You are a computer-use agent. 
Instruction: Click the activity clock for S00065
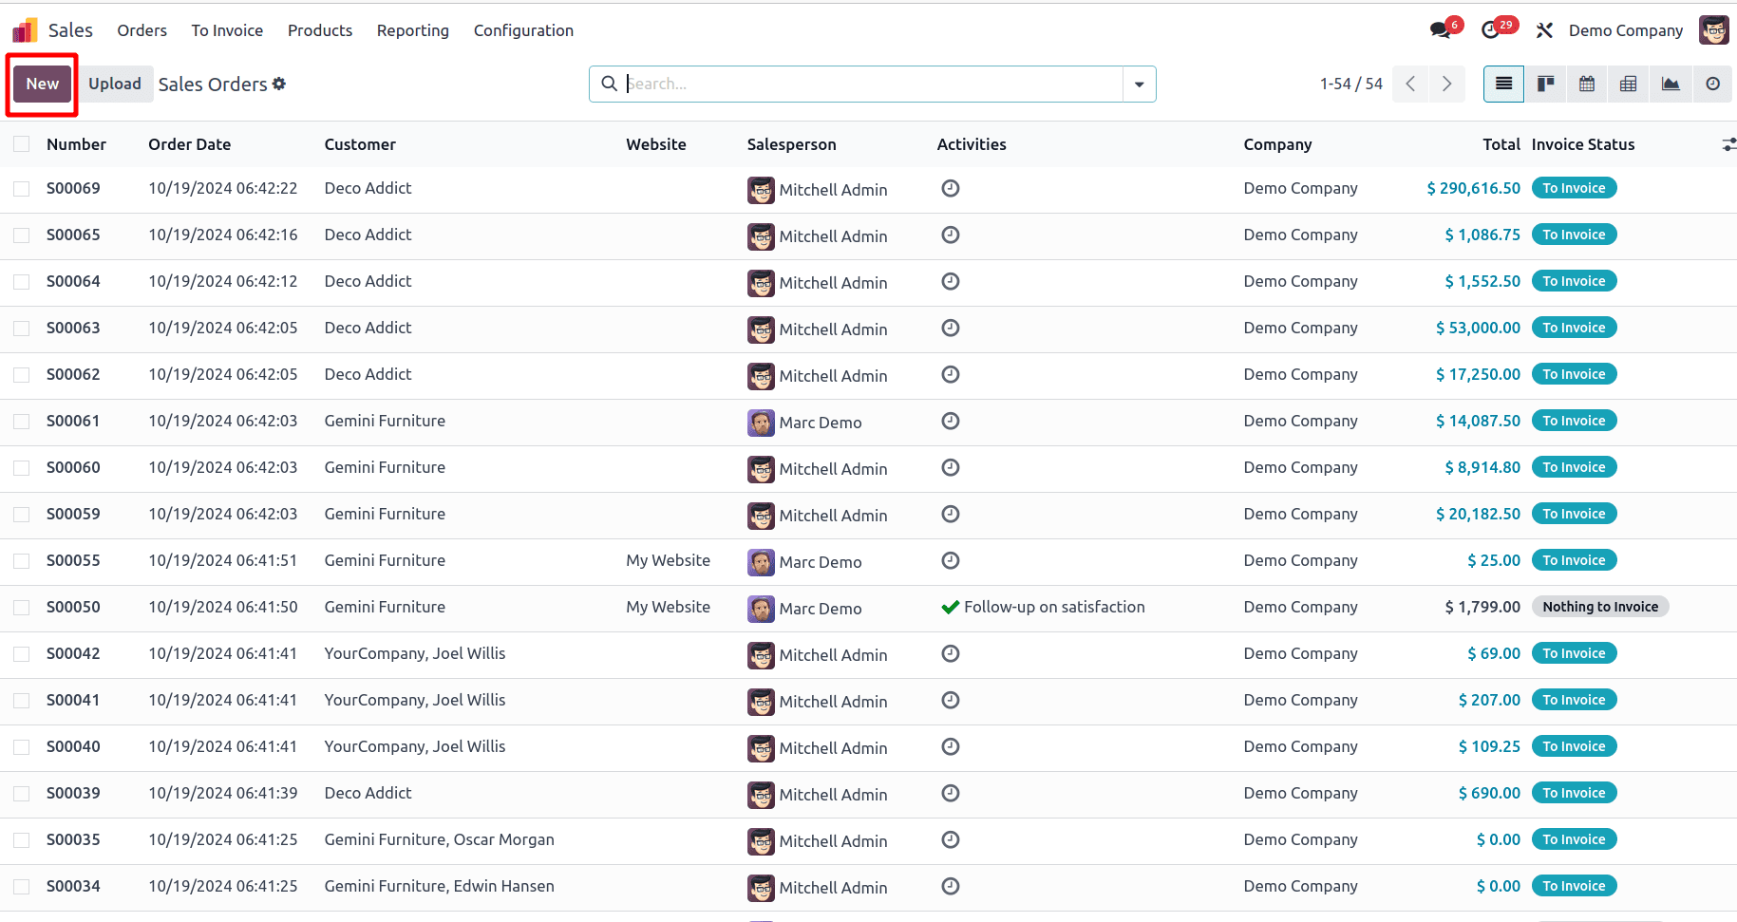pos(951,235)
